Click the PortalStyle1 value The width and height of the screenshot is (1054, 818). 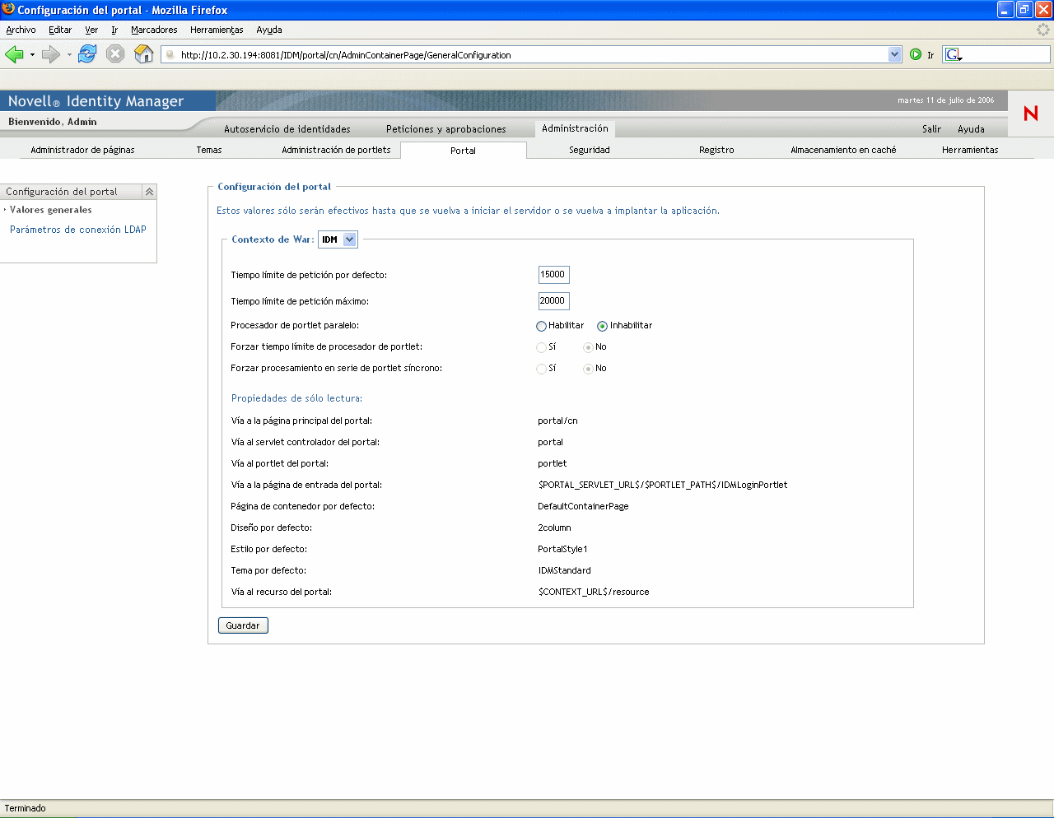pyautogui.click(x=562, y=549)
